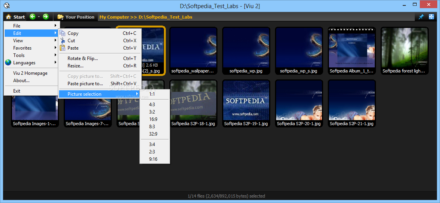Open the Languages submenu
Screen dimensions: 440x203
[31, 63]
